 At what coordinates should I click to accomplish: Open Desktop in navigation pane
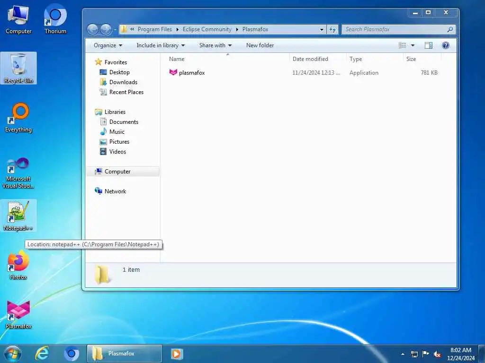tap(119, 72)
